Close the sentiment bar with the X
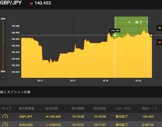 (x=3, y=77)
